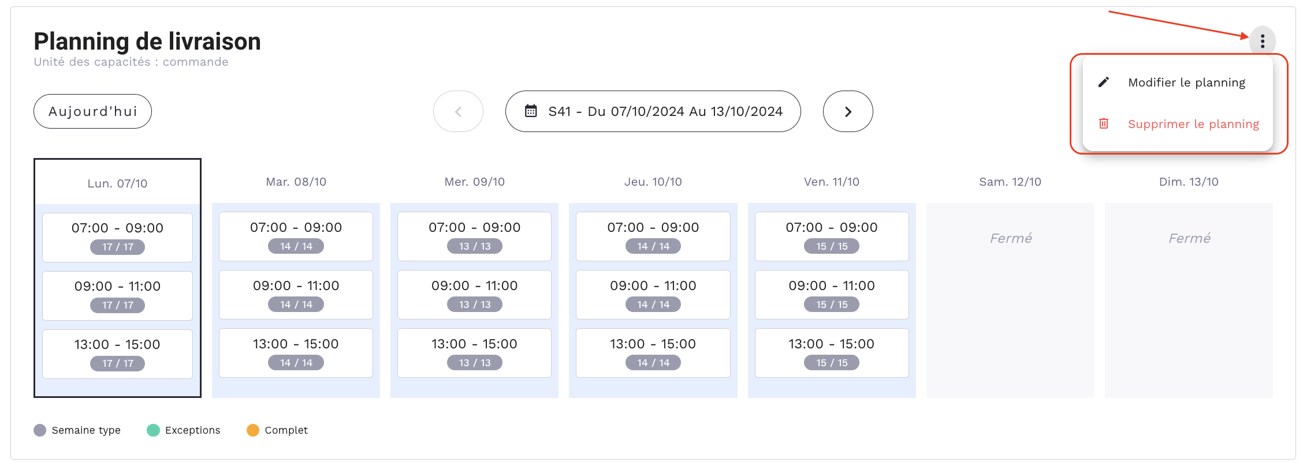Click the pencil icon beside Modifier le planning
Viewport: 1303px width, 466px height.
coord(1103,82)
